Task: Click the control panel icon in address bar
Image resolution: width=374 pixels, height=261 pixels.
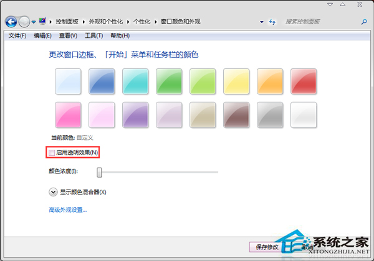Action: point(42,21)
